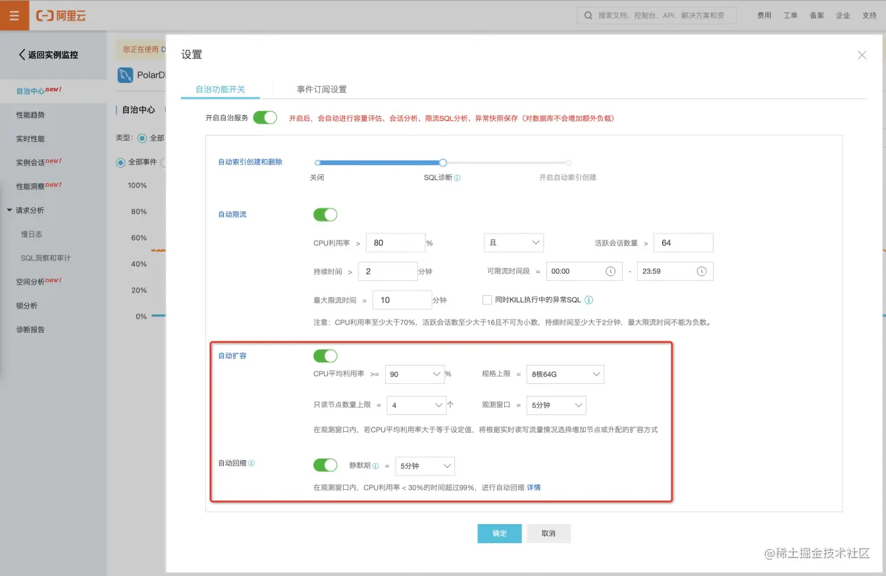Click the CPU利用率 80 input field
Image resolution: width=886 pixels, height=576 pixels.
396,243
